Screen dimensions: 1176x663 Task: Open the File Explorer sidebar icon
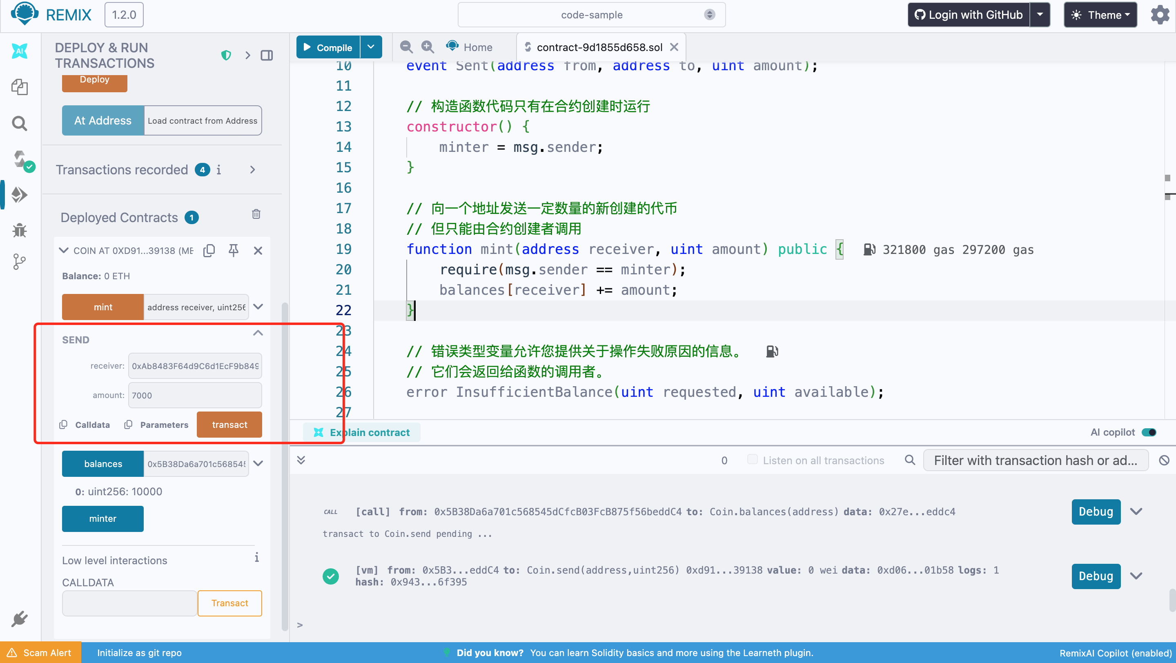pyautogui.click(x=19, y=87)
